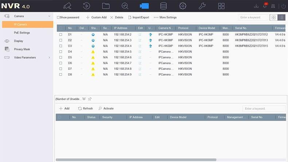
Task: Open the Playback icon in top bar
Action: [x=87, y=6]
